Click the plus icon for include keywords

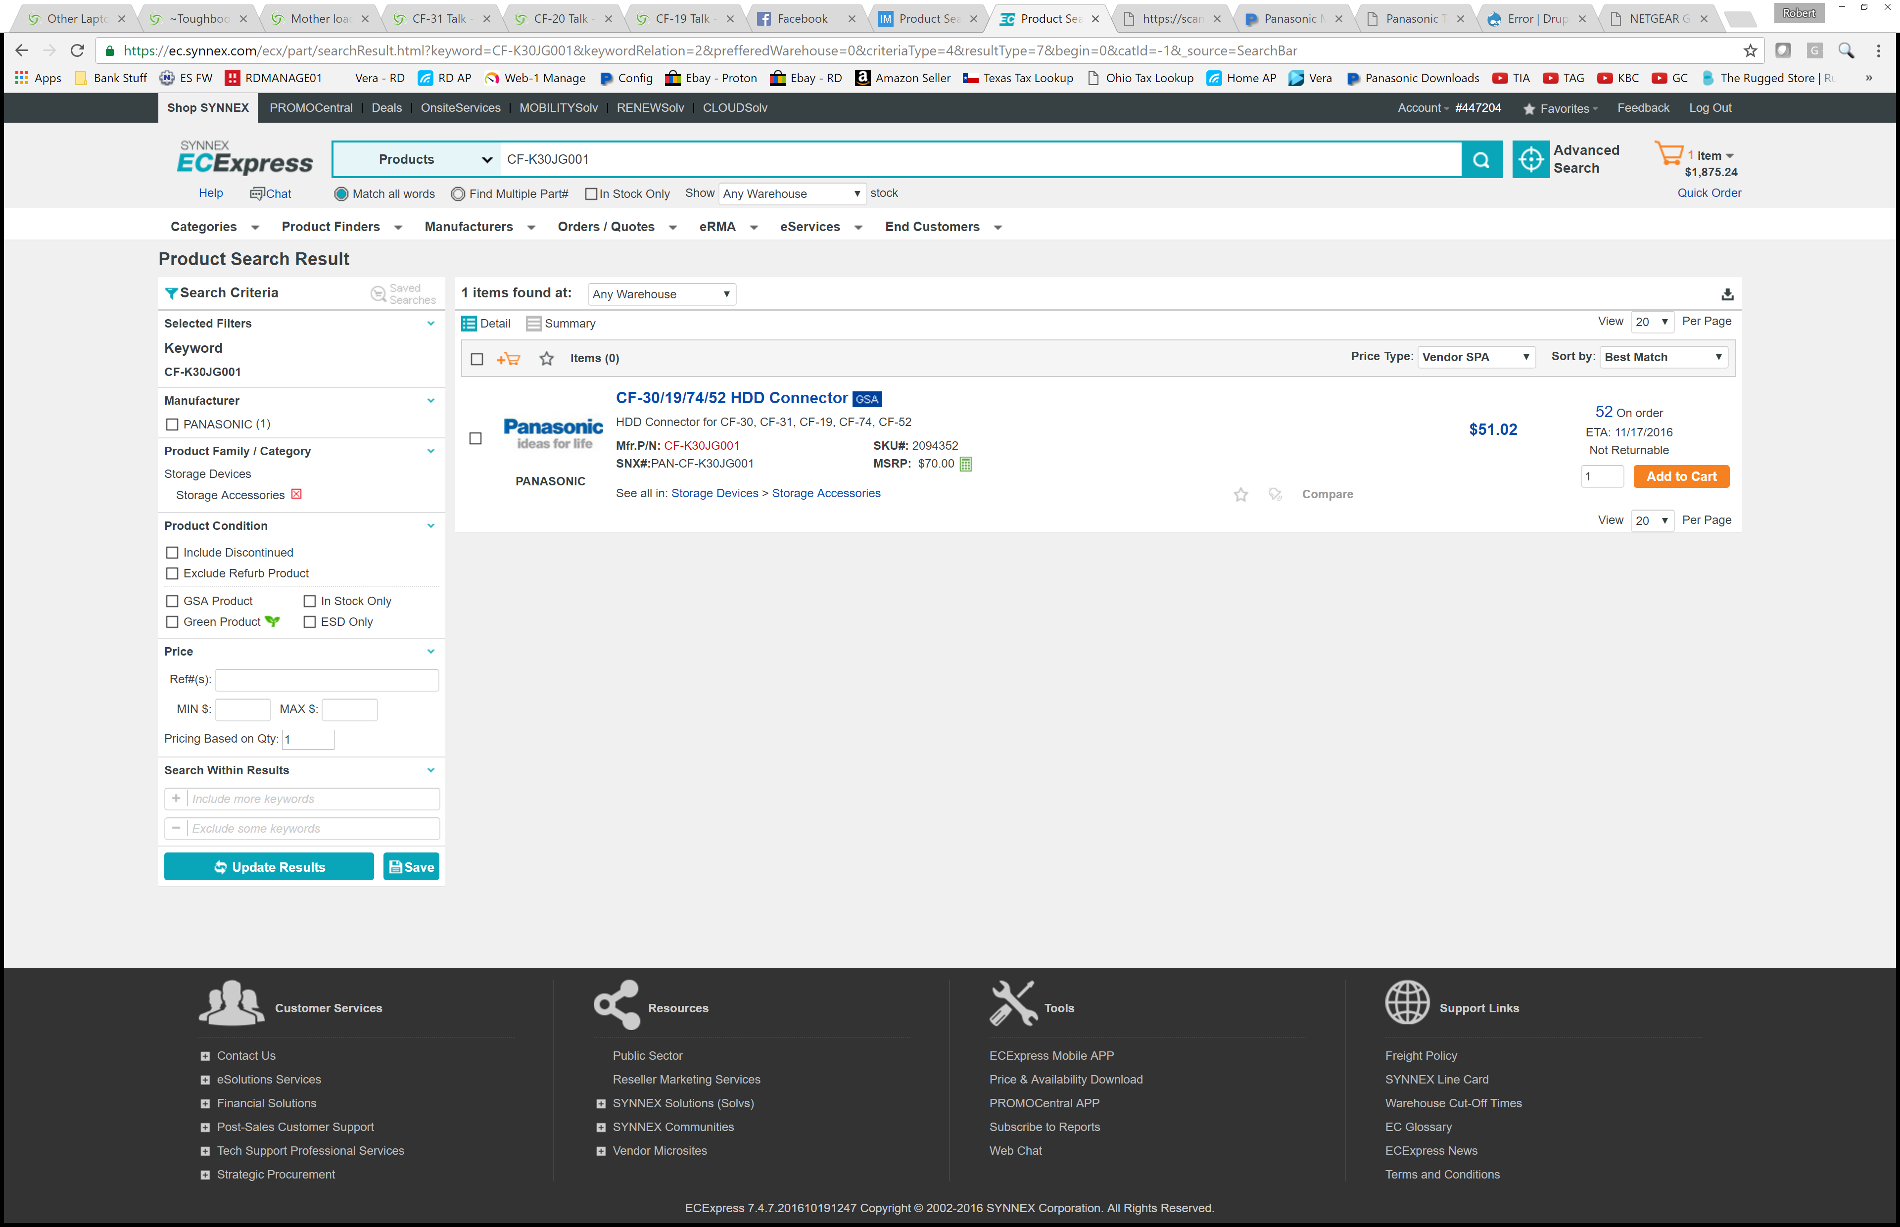tap(176, 799)
